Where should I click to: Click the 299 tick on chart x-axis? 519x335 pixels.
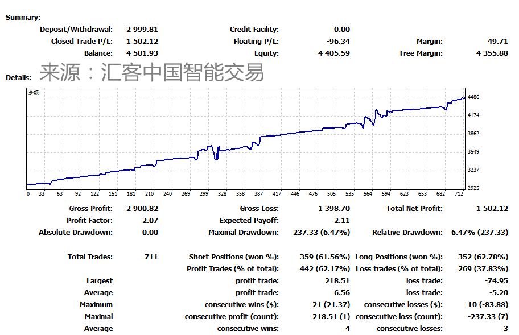tap(204, 194)
